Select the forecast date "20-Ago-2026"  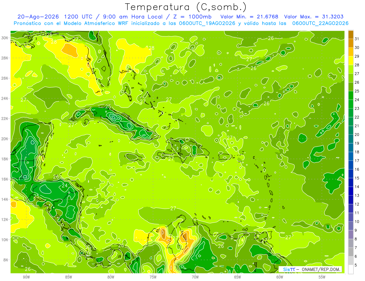click(38, 17)
